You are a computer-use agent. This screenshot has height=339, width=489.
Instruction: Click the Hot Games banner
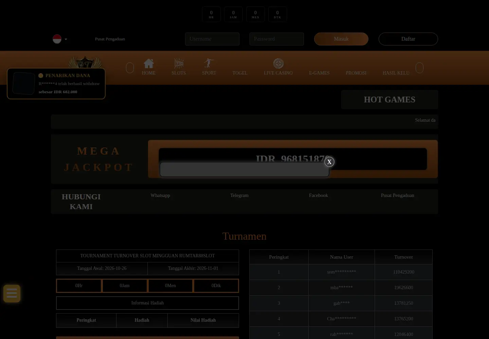click(x=390, y=99)
